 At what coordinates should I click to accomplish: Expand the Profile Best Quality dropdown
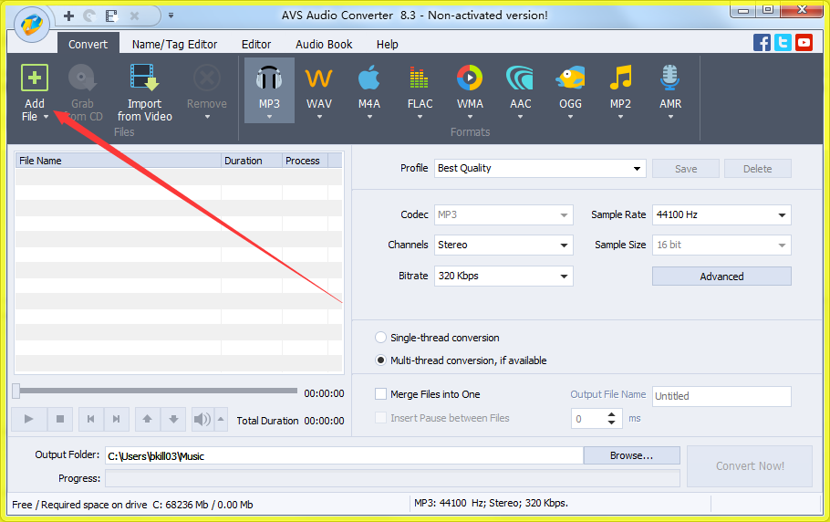[637, 169]
